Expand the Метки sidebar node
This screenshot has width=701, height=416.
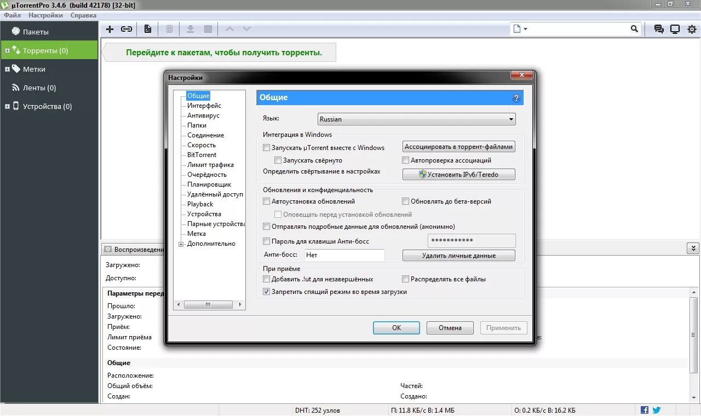tap(7, 70)
